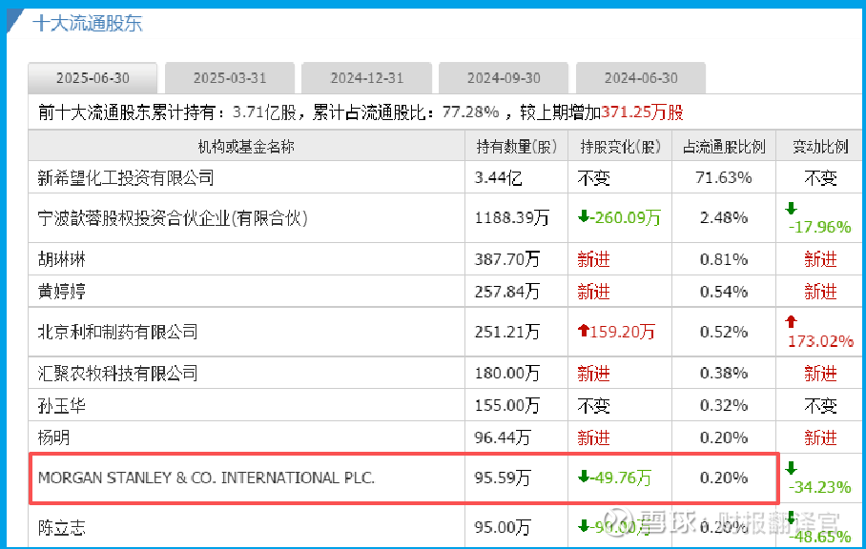Click the 2.48% float ratio

724,218
